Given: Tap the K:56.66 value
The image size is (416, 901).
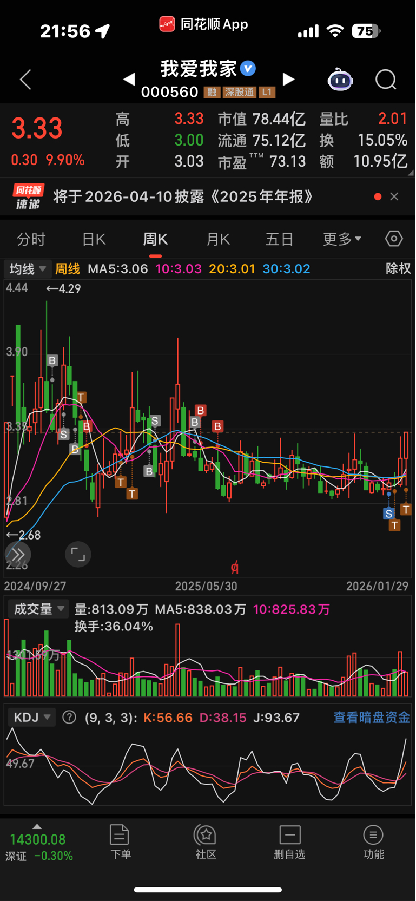Looking at the screenshot, I should [168, 718].
